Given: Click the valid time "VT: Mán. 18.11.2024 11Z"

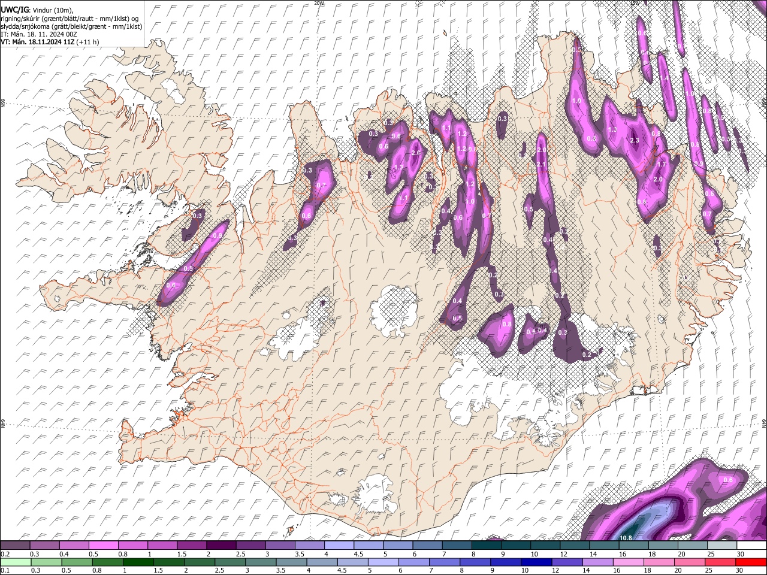Looking at the screenshot, I should (x=37, y=42).
